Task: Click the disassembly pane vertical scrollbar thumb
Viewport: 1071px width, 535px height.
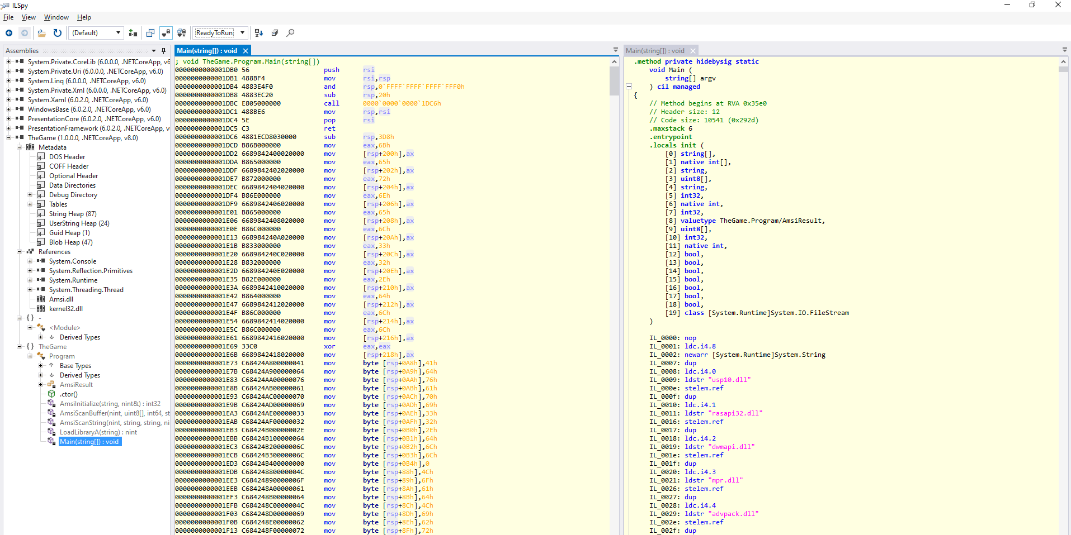Action: [614, 82]
